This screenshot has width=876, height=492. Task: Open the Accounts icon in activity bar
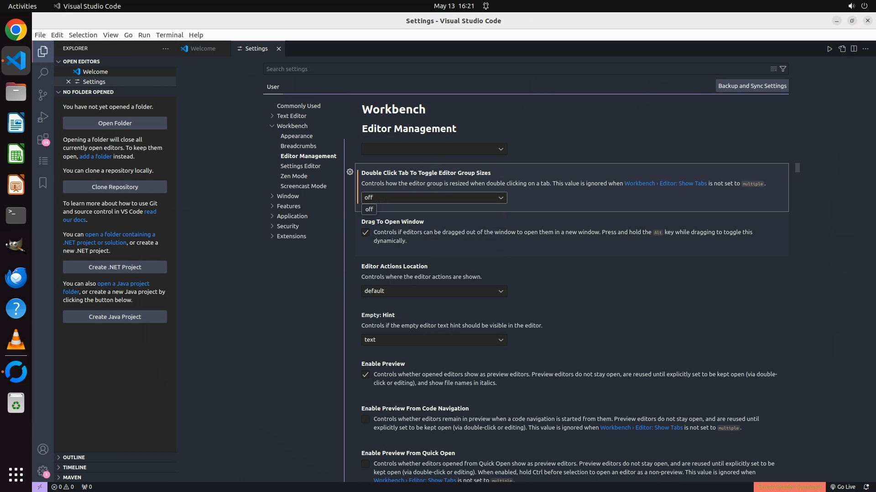tap(43, 449)
